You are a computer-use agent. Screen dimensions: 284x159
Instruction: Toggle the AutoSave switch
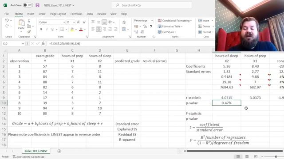click(28, 5)
